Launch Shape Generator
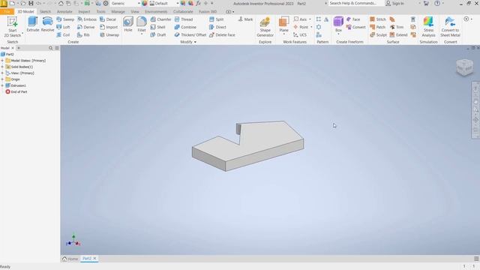This screenshot has width=480, height=270. pyautogui.click(x=265, y=27)
